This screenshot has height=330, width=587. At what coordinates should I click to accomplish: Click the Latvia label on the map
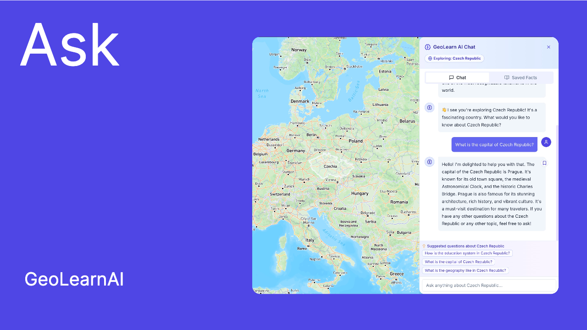(383, 90)
